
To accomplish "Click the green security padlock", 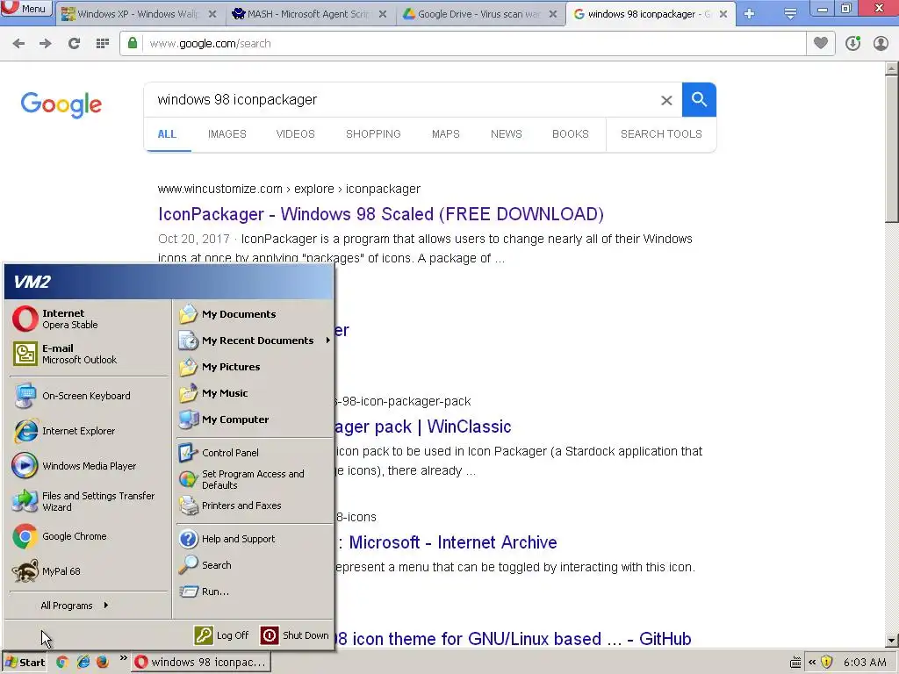I will coord(133,44).
